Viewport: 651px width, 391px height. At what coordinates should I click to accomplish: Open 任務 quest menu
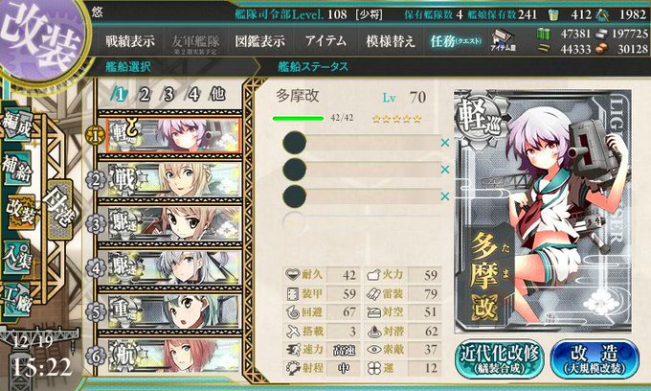pyautogui.click(x=456, y=41)
